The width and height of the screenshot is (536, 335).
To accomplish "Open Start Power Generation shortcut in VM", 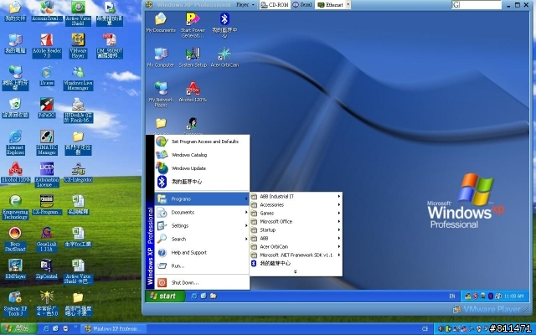I will (193, 25).
